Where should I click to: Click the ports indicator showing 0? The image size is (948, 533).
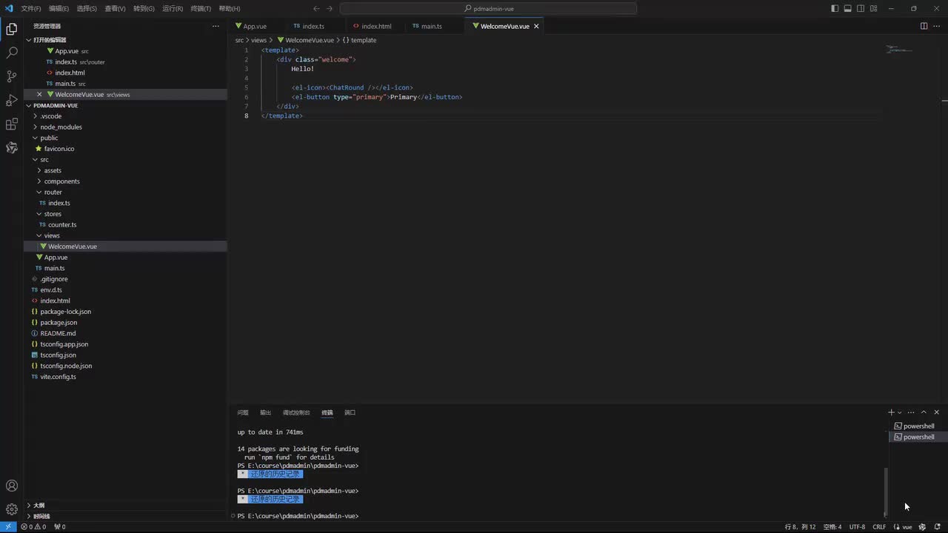click(59, 527)
